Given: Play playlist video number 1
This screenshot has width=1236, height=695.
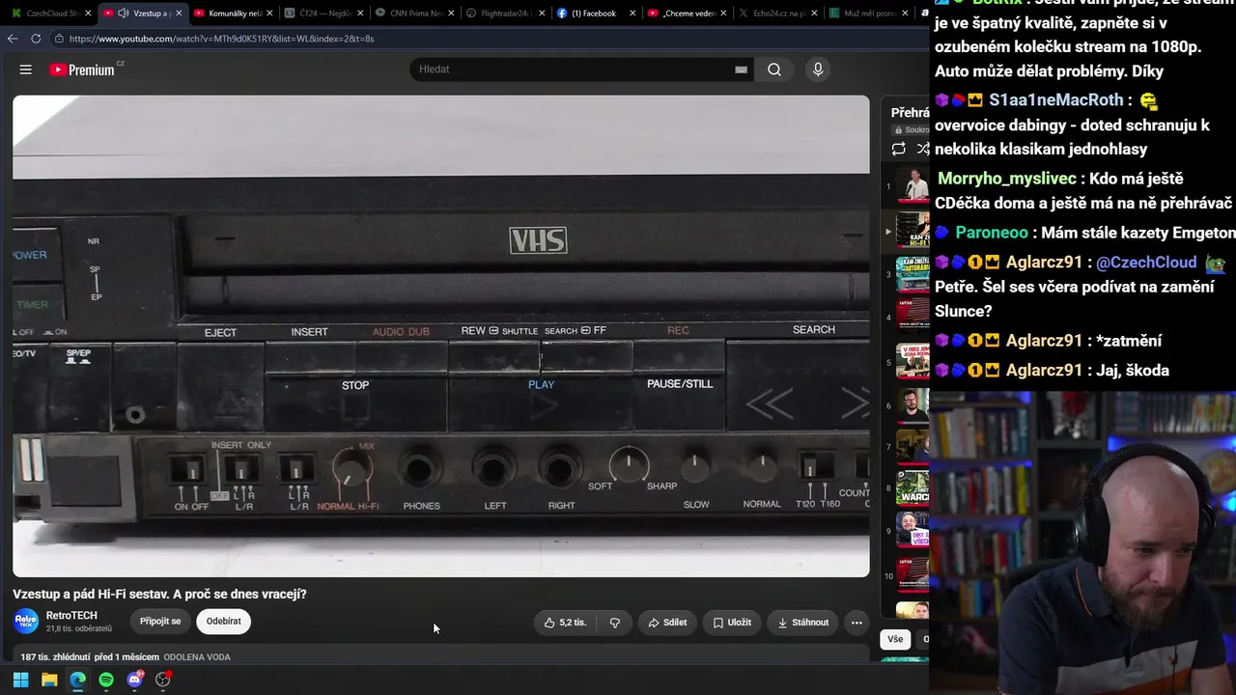Looking at the screenshot, I should (912, 186).
